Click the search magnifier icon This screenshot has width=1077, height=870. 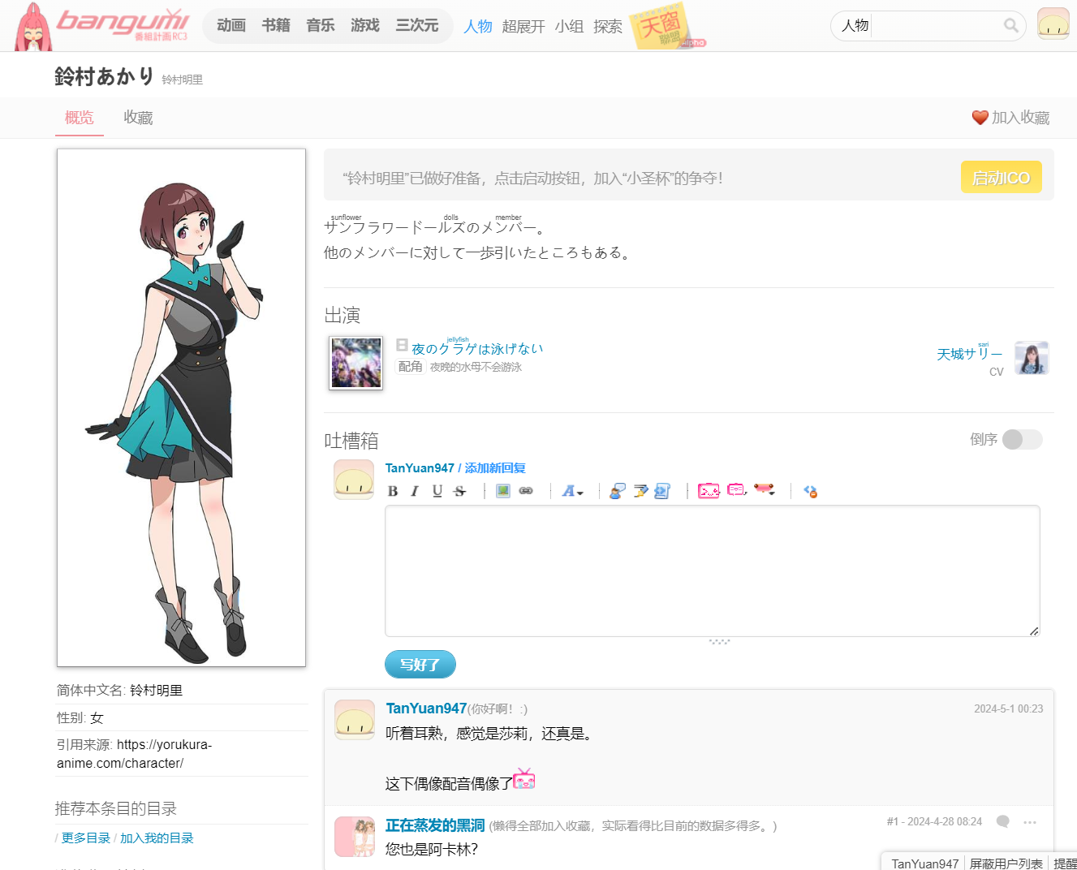pyautogui.click(x=1010, y=25)
